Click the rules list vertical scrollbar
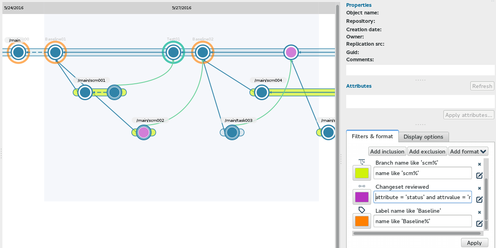Screen dimensions: 496x248 pos(486,199)
